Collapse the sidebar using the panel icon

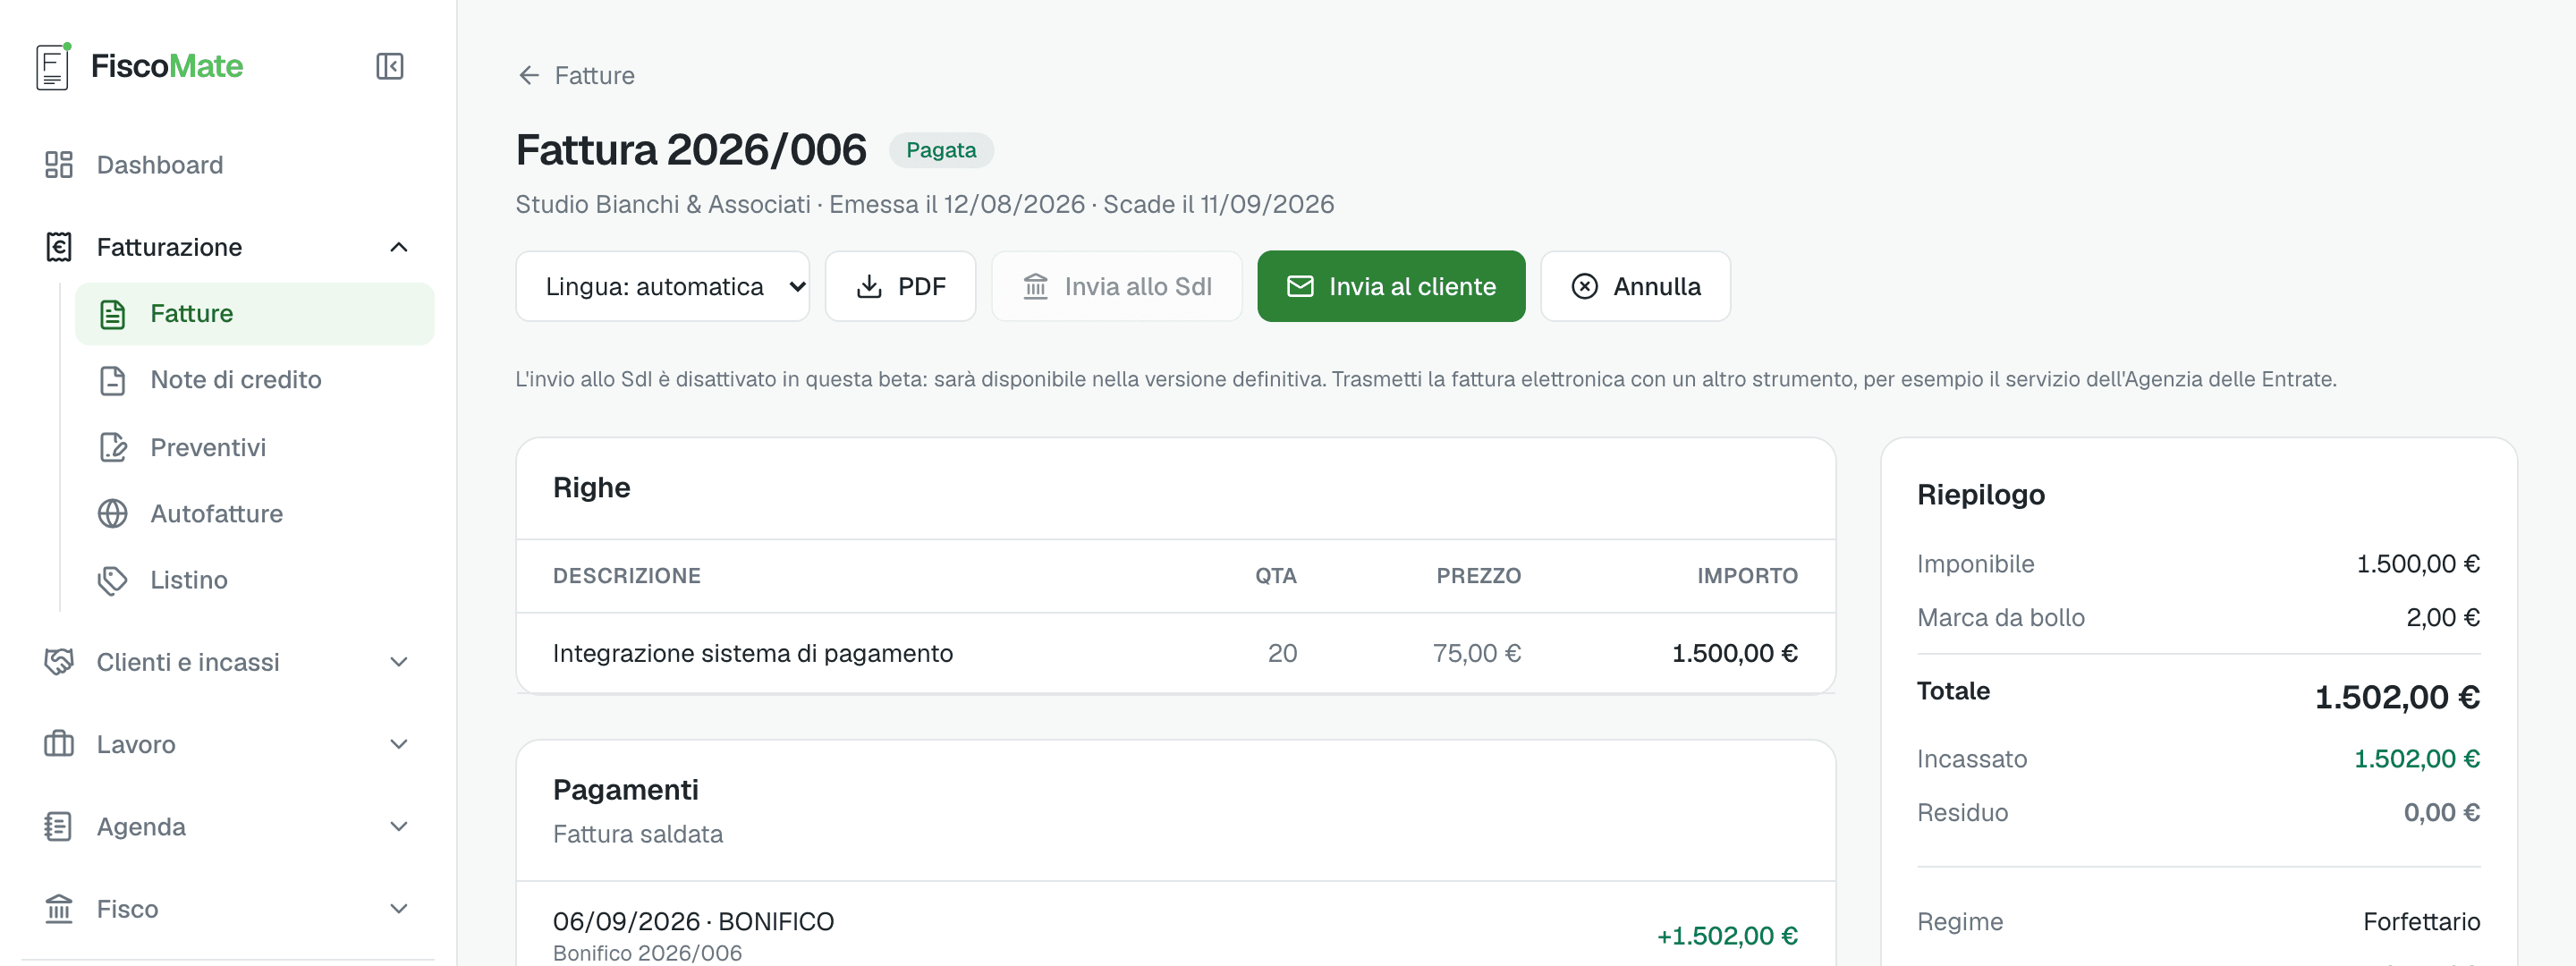pyautogui.click(x=389, y=66)
